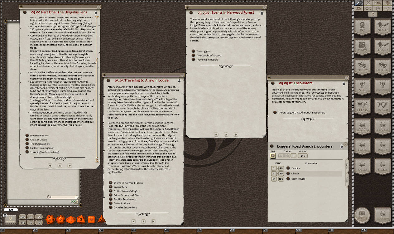Open Options via the gear toolbar icon

point(378,9)
